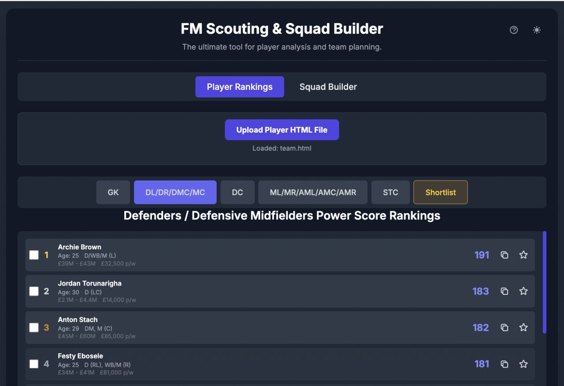Filter rankings by GK position
Image resolution: width=564 pixels, height=386 pixels.
tap(113, 192)
